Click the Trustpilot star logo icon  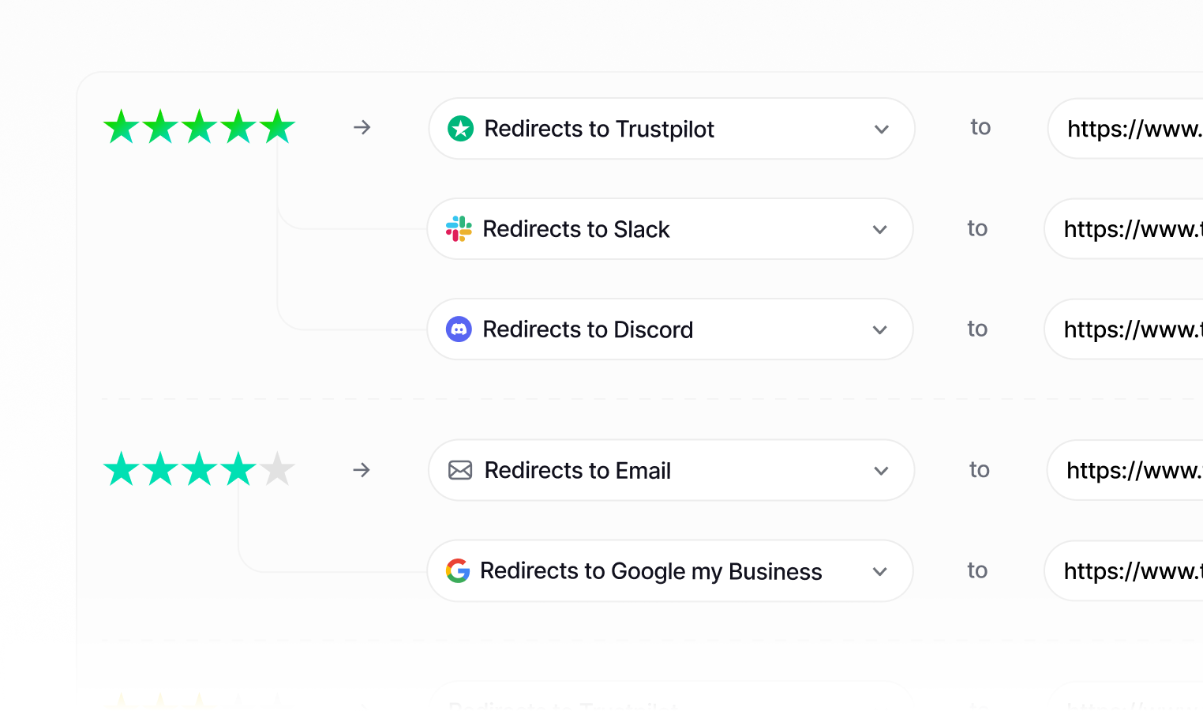pyautogui.click(x=461, y=128)
